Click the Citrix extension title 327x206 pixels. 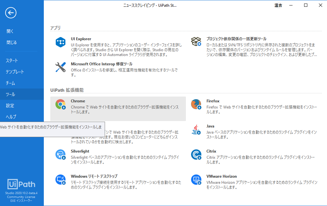coord(211,151)
